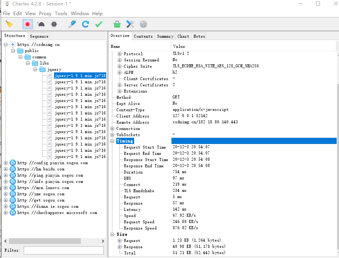This screenshot has width=339, height=258.
Task: Open Tools via the wrench icon
Action: pyautogui.click(x=130, y=24)
